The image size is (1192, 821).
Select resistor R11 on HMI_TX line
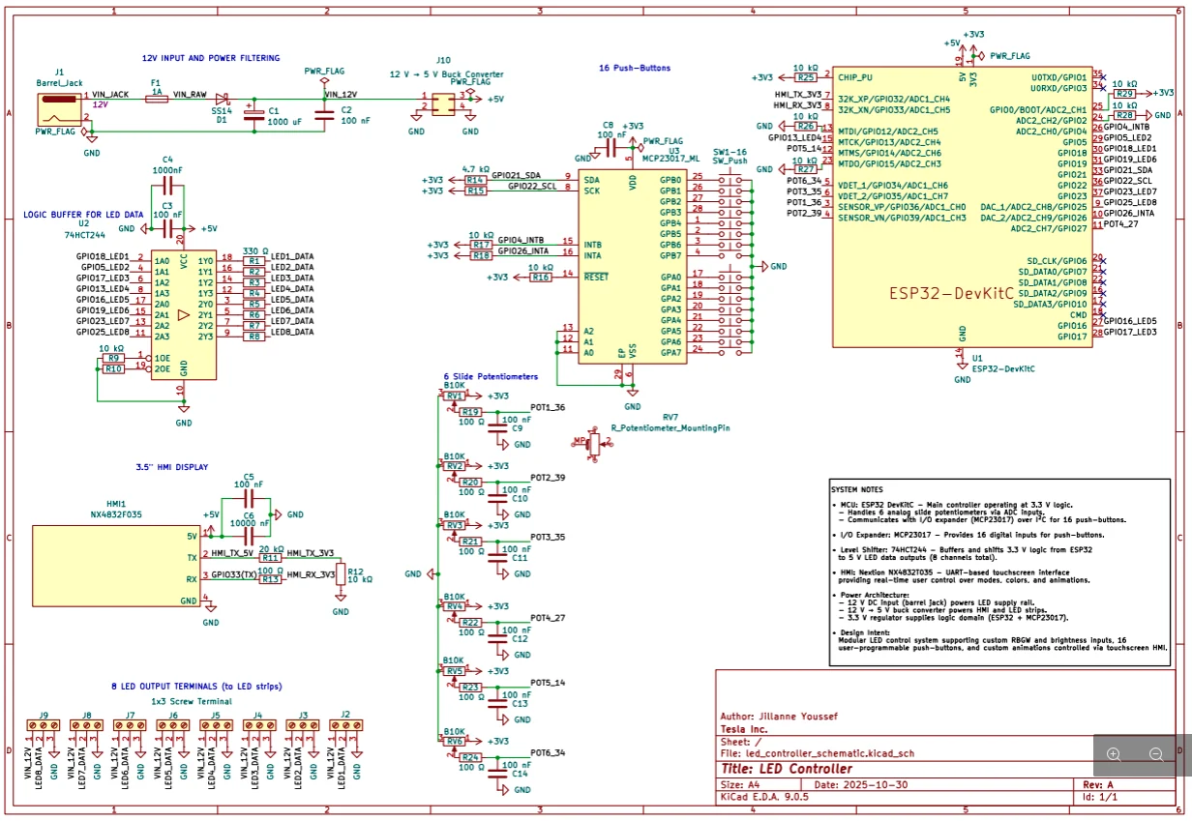point(271,558)
